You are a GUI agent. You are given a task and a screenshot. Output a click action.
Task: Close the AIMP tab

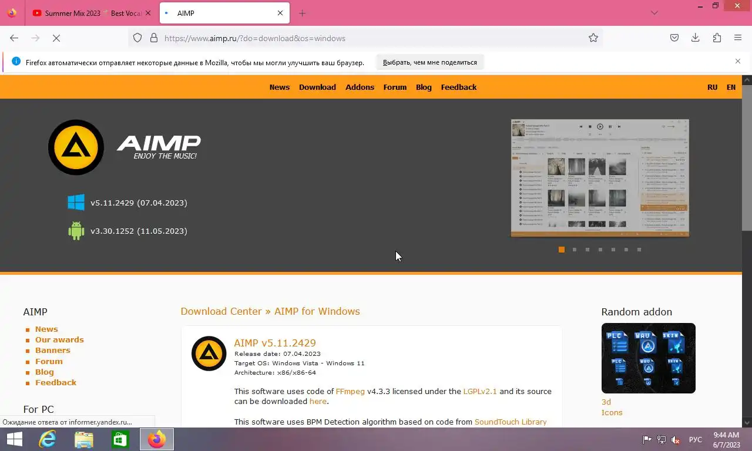point(280,13)
